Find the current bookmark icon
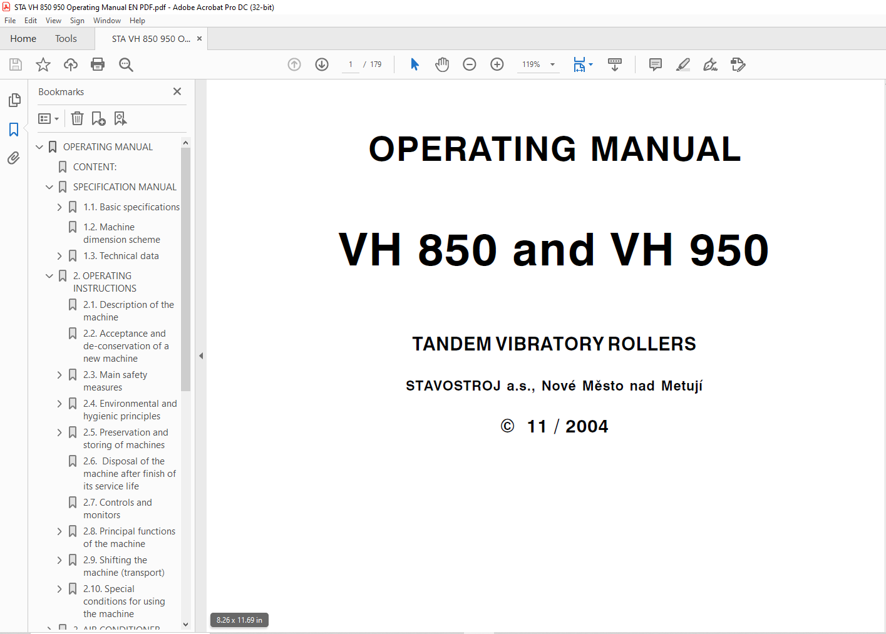 pos(120,118)
